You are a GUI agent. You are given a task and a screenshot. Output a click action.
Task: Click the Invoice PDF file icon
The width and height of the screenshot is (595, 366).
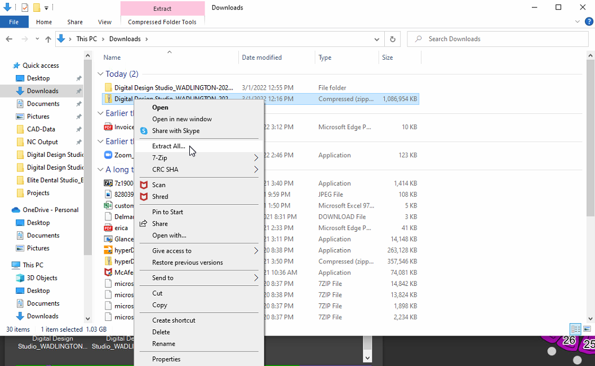tap(108, 127)
